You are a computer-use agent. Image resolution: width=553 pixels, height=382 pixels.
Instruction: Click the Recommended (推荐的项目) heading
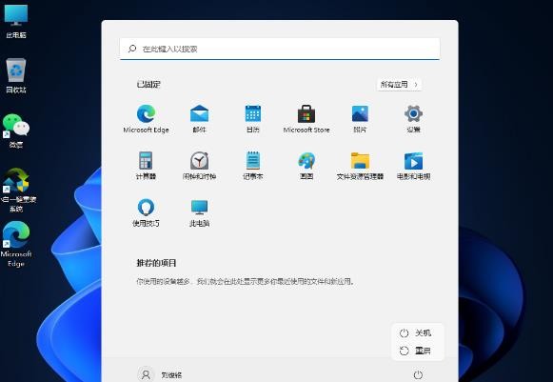(x=156, y=263)
